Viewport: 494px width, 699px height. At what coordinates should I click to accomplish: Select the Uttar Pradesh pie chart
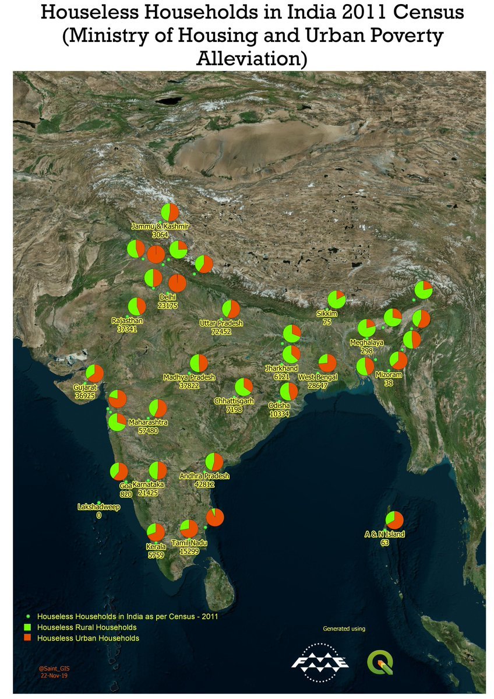tap(231, 310)
